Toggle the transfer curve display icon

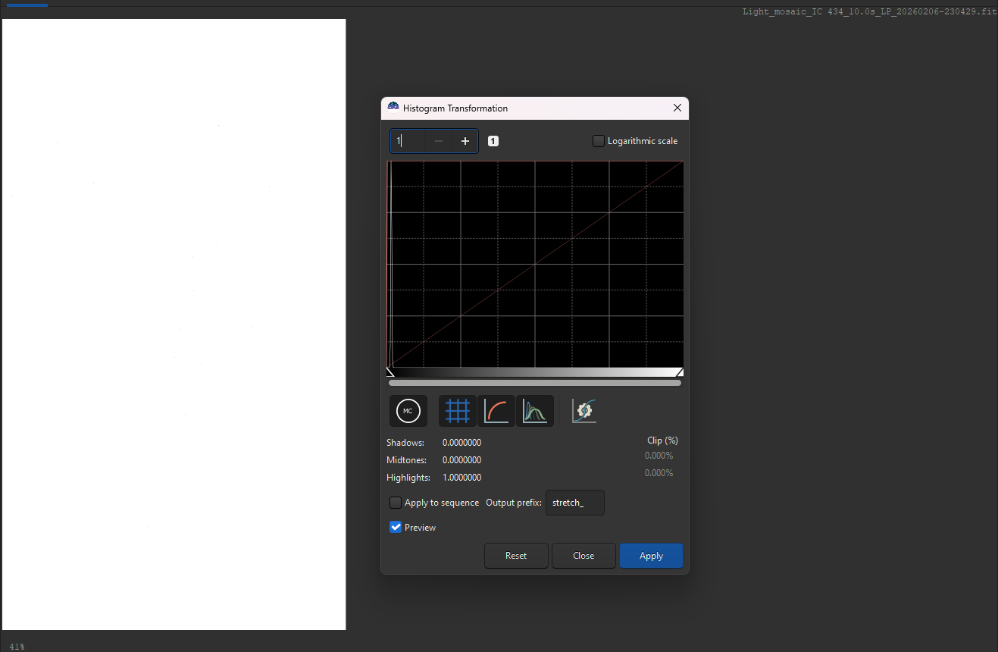[x=496, y=411]
